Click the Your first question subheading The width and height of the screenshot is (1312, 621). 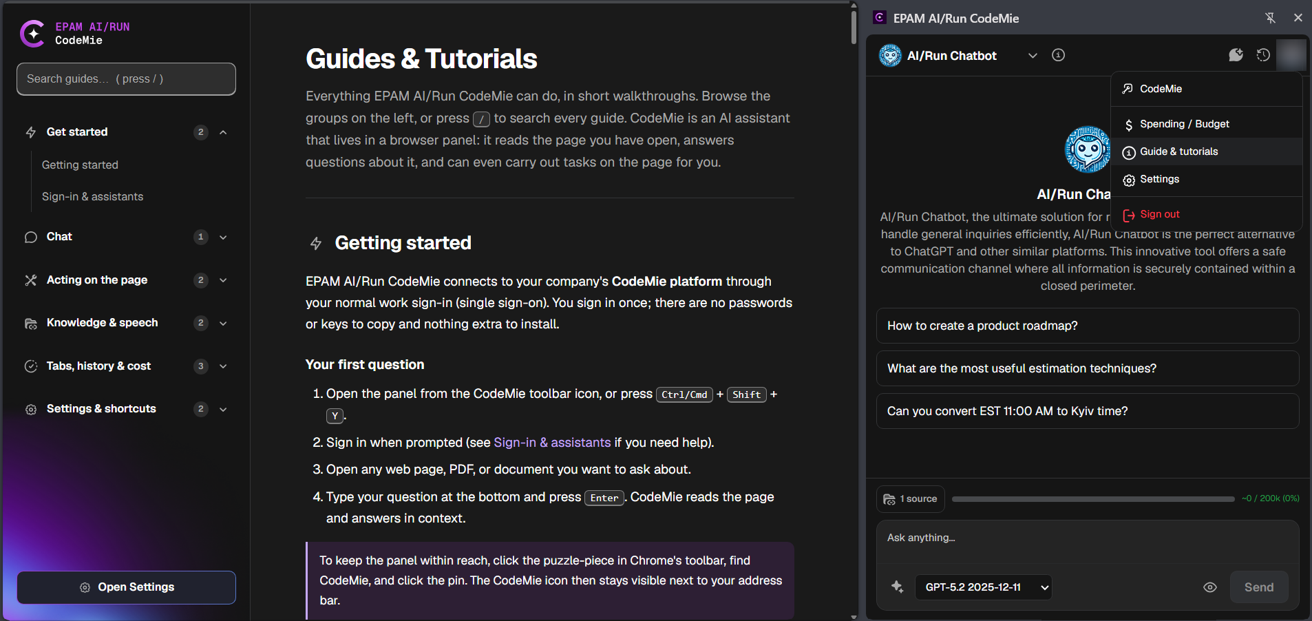[365, 365]
